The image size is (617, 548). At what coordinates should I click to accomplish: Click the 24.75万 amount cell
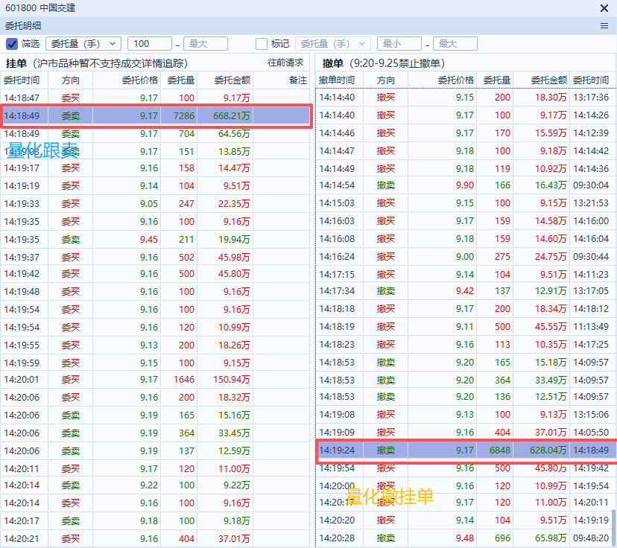(x=551, y=257)
